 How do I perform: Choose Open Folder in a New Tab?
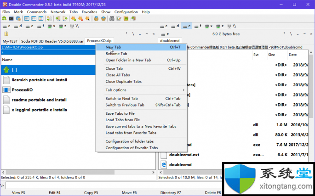pyautogui.click(x=142, y=60)
